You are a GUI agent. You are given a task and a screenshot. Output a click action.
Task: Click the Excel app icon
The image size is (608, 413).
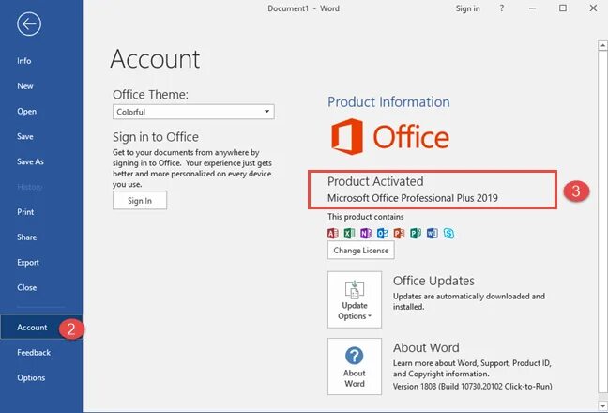tap(349, 233)
